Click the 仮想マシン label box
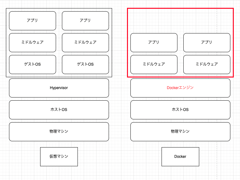 tap(59, 157)
